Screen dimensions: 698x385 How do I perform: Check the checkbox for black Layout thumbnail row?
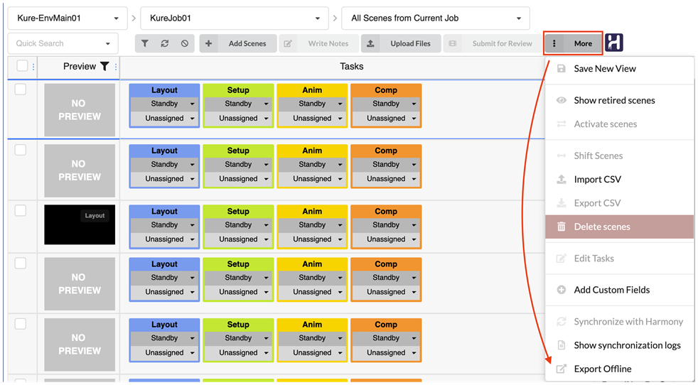pos(21,210)
